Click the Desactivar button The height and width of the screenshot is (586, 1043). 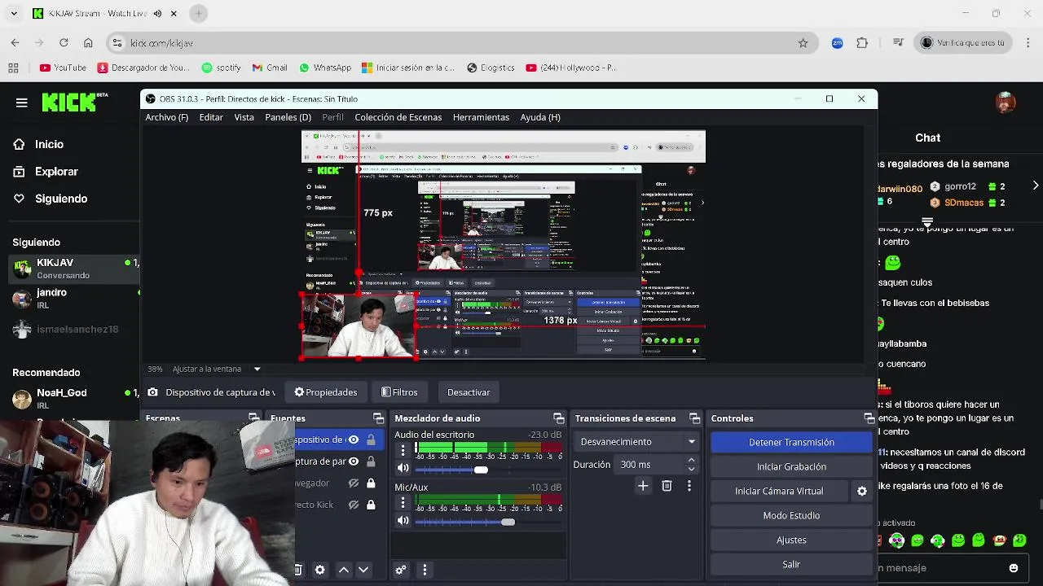click(469, 392)
